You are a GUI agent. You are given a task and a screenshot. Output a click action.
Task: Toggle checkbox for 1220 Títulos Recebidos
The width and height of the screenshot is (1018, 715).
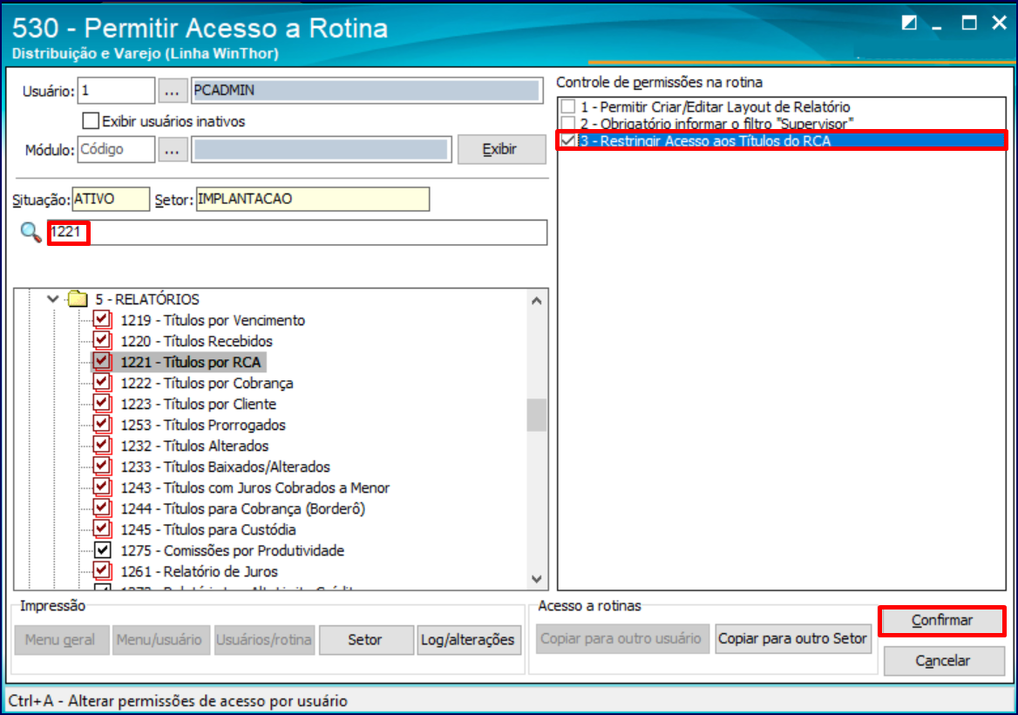click(x=102, y=340)
